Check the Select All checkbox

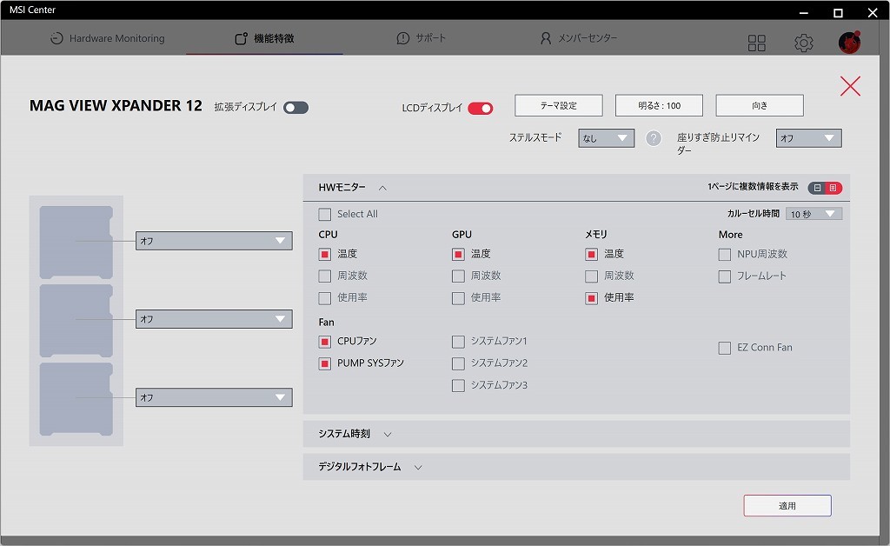pos(325,215)
